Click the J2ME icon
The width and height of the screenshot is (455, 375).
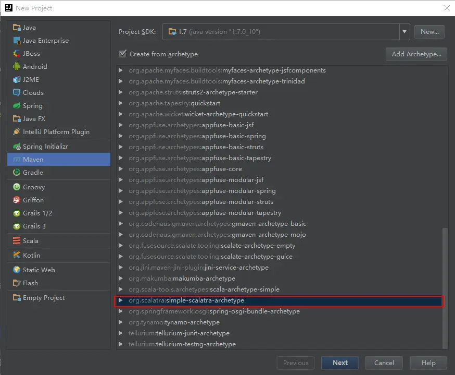(17, 80)
